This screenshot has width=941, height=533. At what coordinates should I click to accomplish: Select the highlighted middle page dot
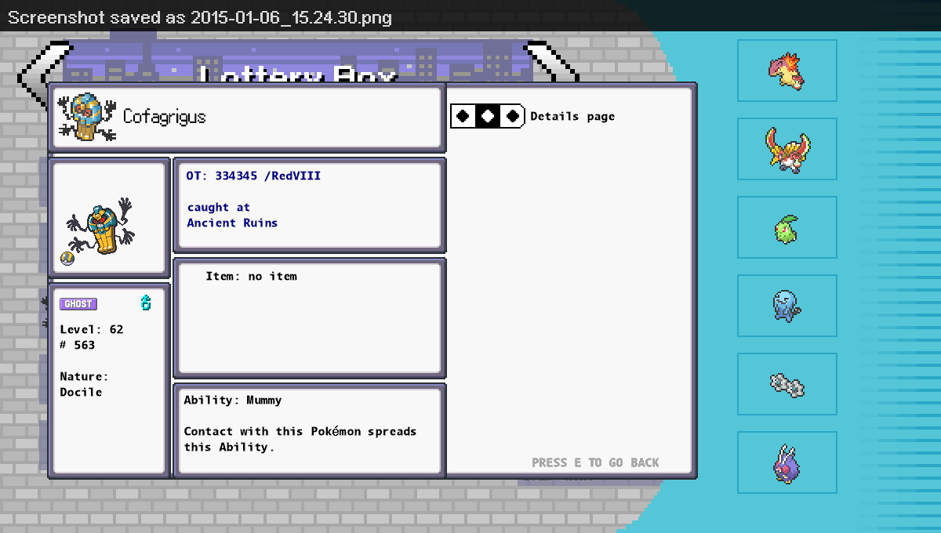coord(488,116)
